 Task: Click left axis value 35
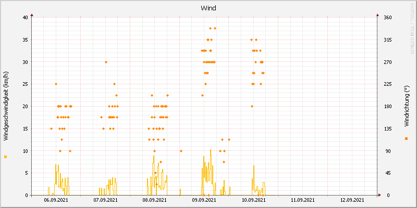(x=25, y=40)
